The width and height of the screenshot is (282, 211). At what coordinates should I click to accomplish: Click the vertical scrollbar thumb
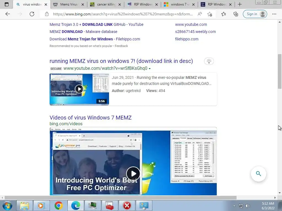point(280,71)
